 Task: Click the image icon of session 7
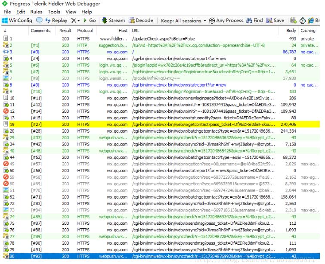(6, 78)
